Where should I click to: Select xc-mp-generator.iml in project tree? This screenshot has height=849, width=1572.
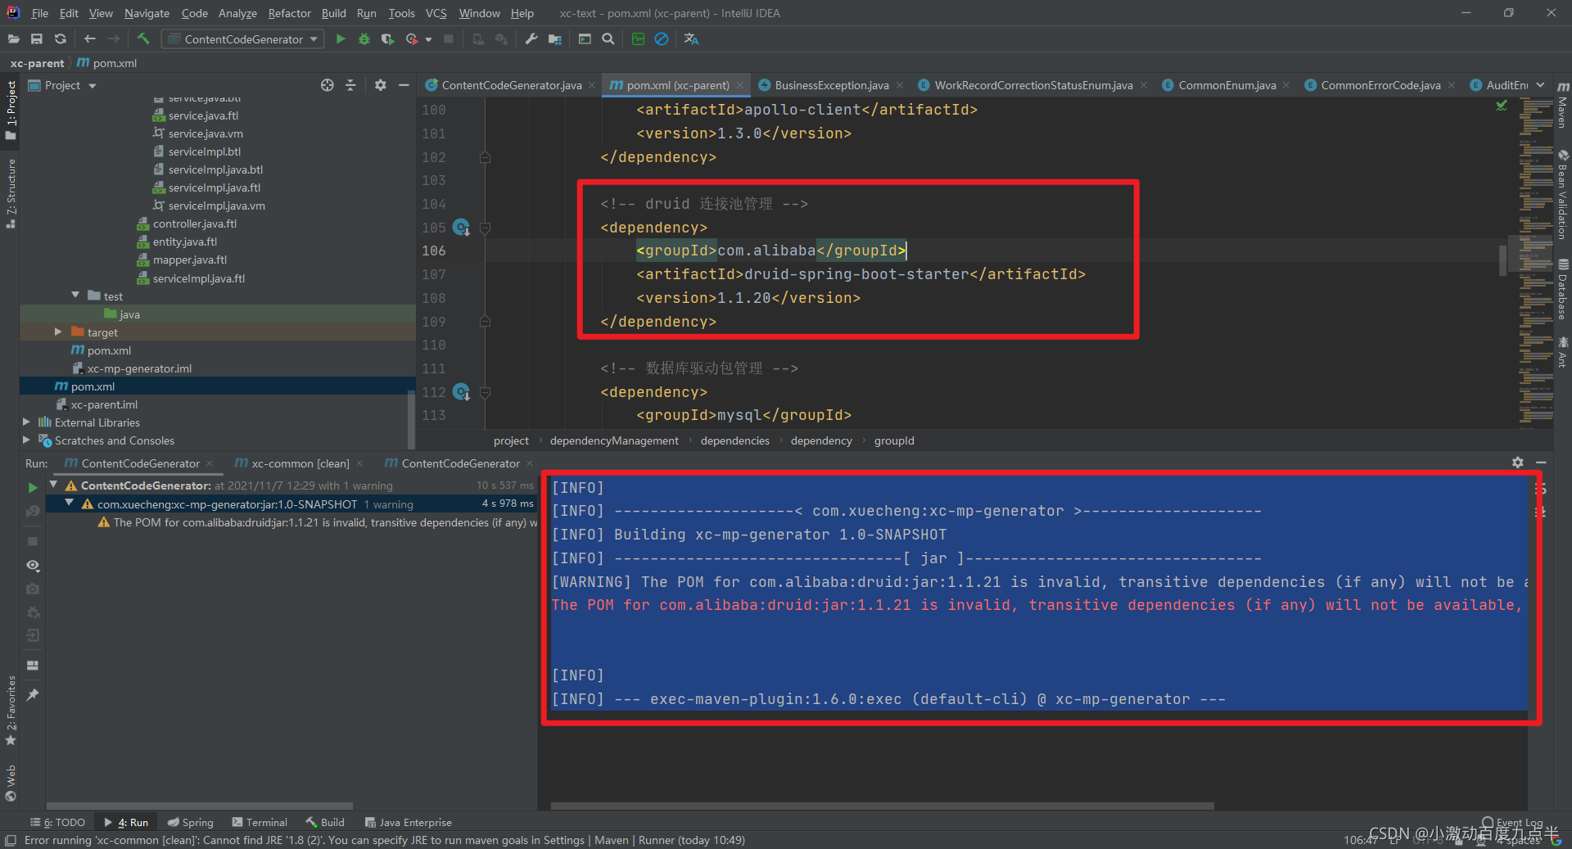[139, 368]
